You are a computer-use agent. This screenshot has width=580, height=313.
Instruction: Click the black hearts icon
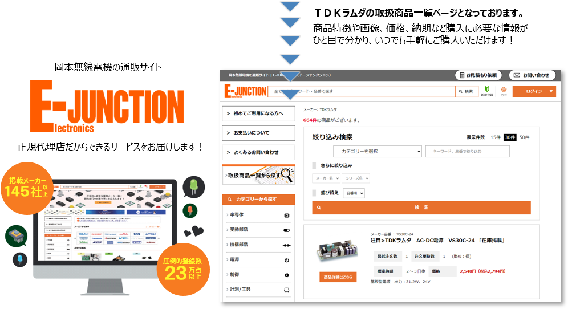[x=194, y=231]
